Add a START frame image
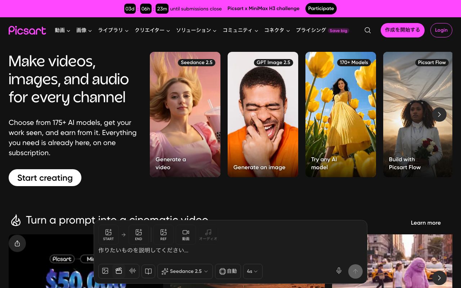The image size is (461, 288). tap(108, 235)
